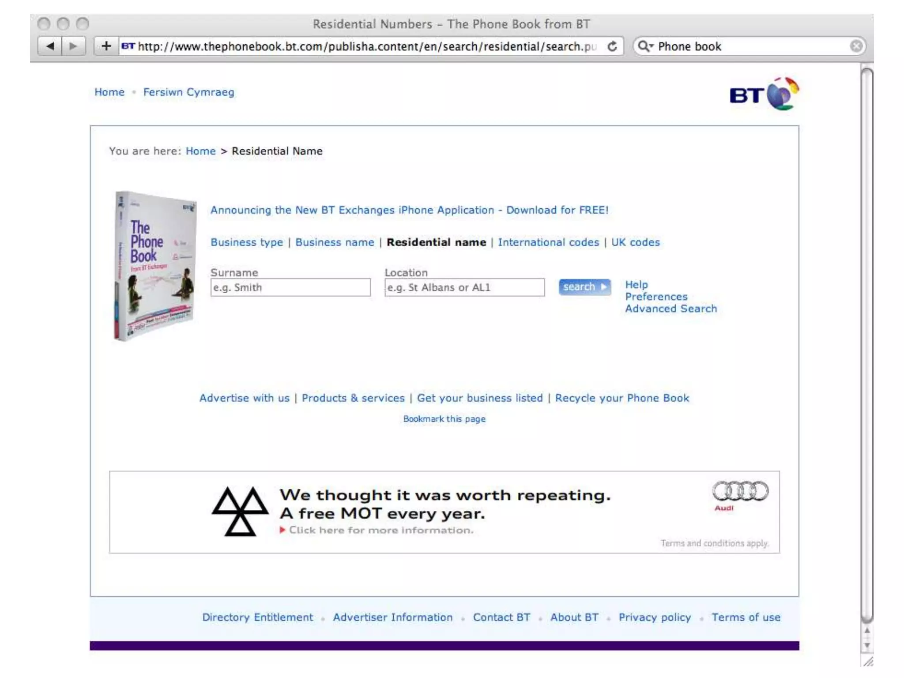Focus the Location input field

point(465,287)
